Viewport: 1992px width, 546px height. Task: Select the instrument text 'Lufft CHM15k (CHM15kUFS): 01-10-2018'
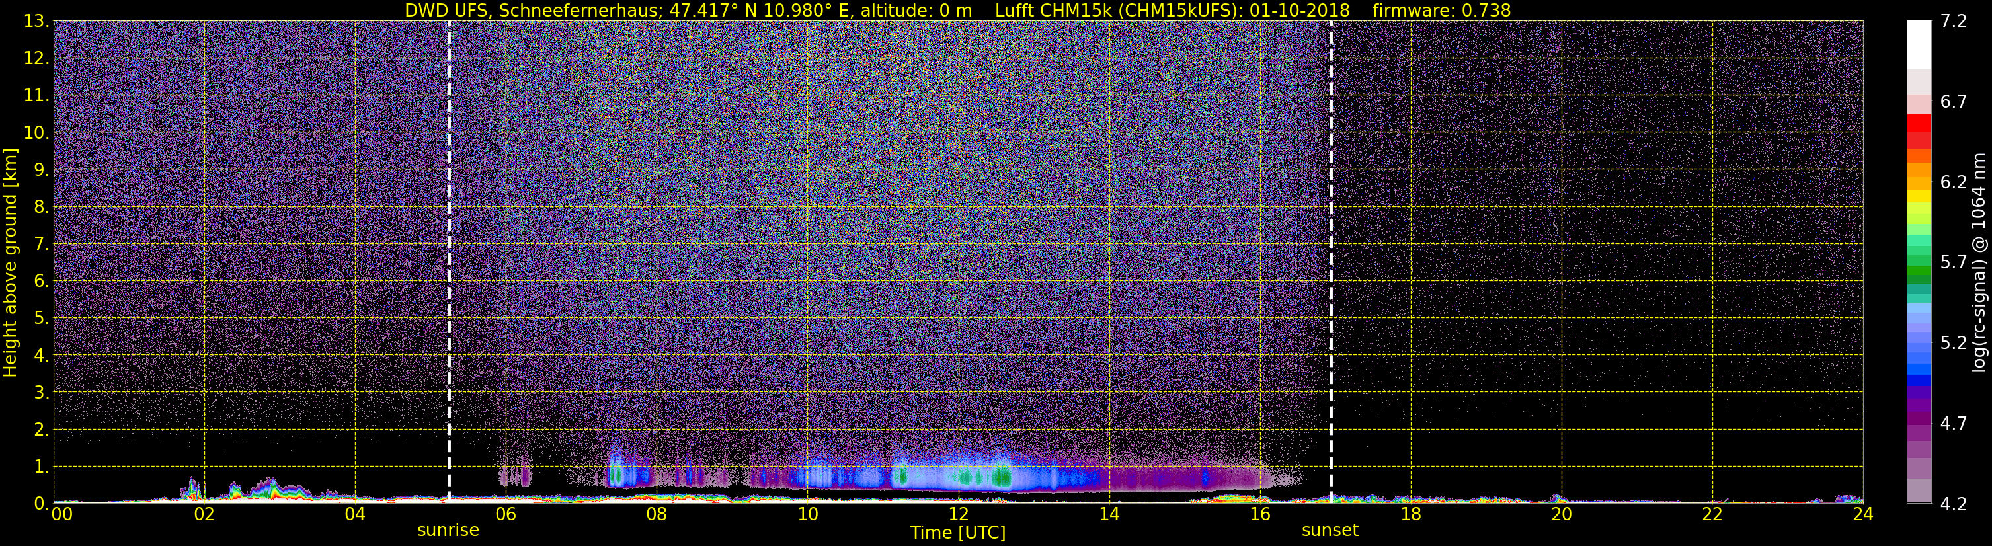coord(1172,10)
